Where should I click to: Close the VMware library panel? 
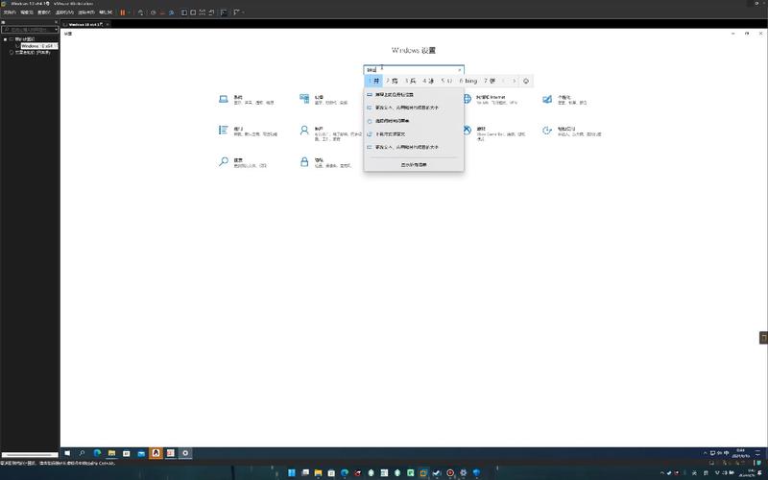point(56,22)
